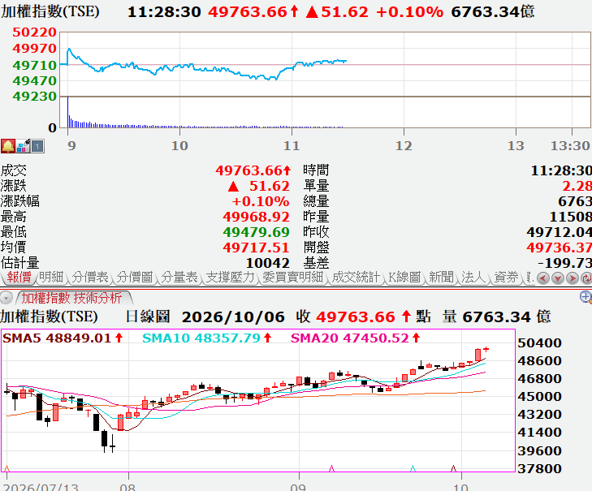The height and width of the screenshot is (491, 592).
Task: Click the refresh cycle icon beside tabs
Action: coord(586,278)
